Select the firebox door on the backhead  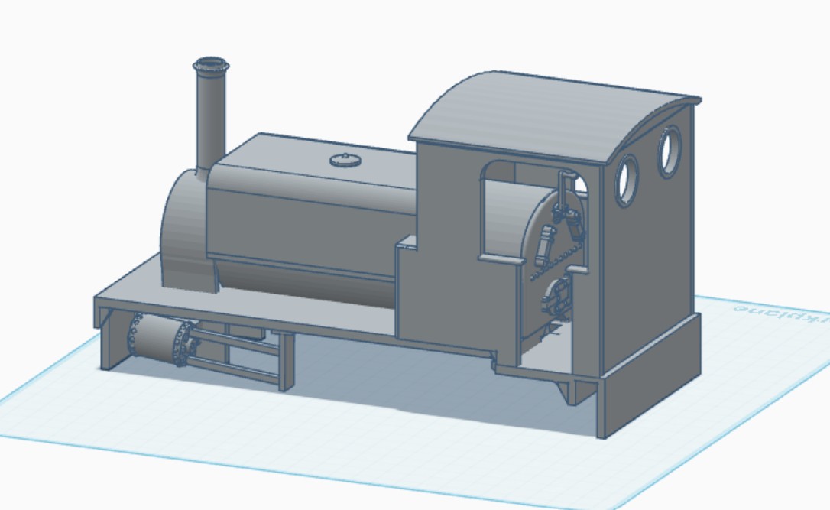(556, 297)
